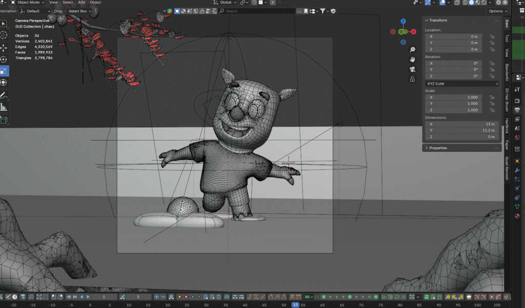525x308 pixels.
Task: Click the Options button
Action: click(497, 11)
